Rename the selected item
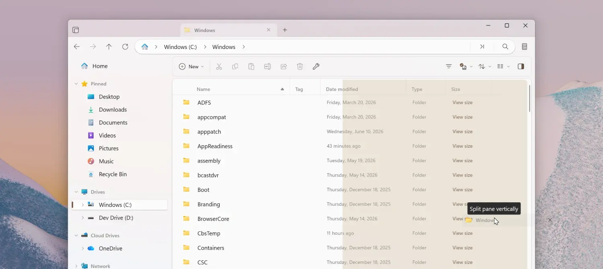The width and height of the screenshot is (603, 269). coord(267,66)
